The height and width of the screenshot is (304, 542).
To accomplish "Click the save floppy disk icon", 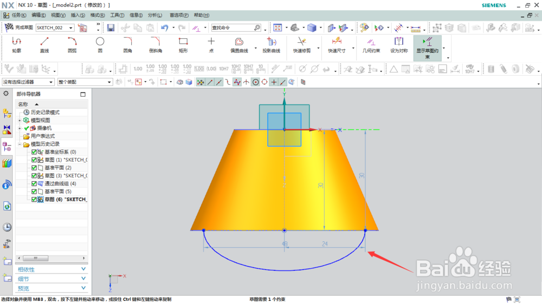I will pos(111,28).
